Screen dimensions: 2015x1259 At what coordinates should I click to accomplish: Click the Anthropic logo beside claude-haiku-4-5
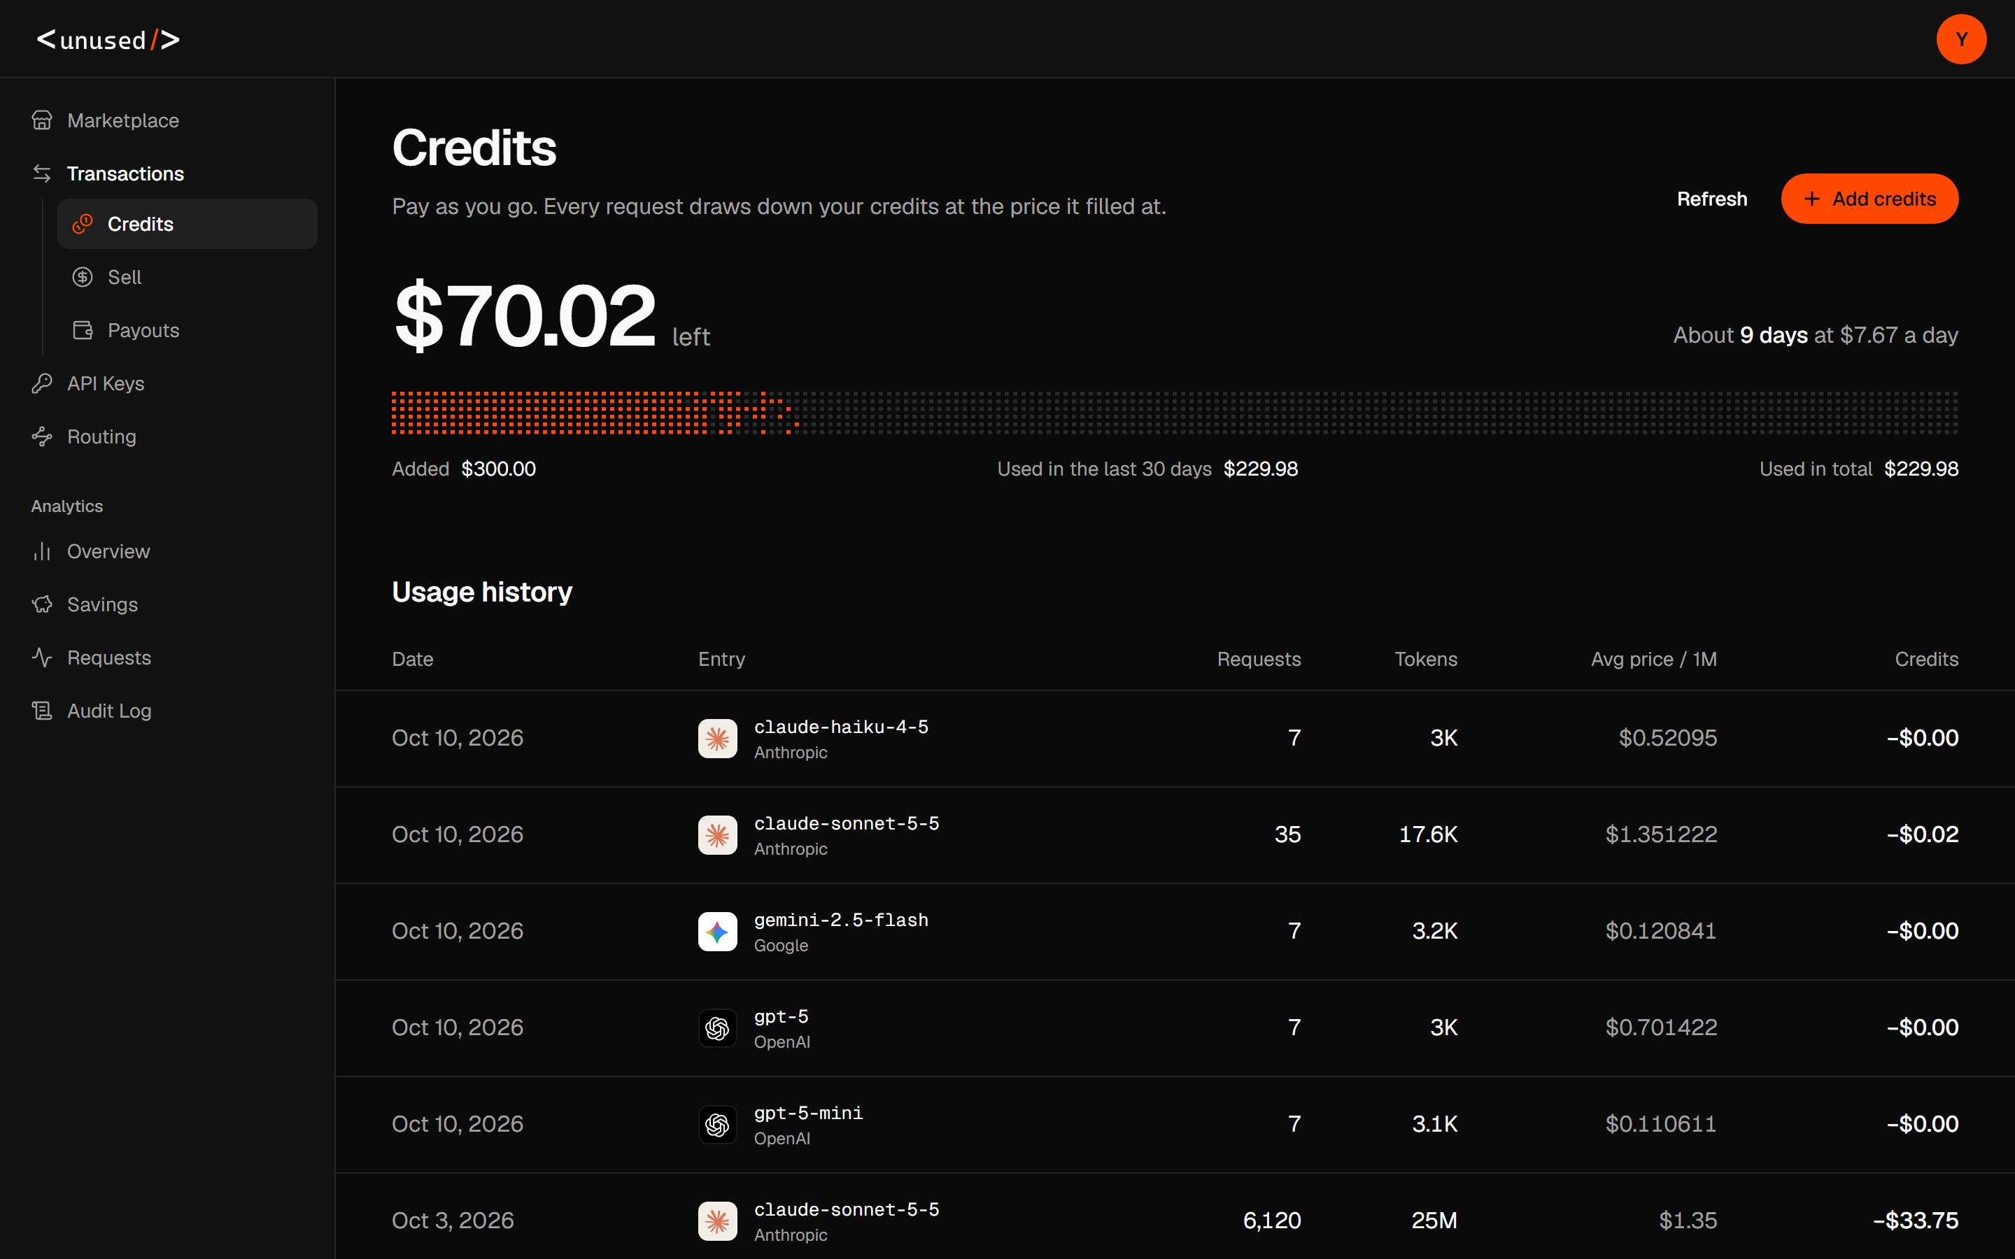717,739
